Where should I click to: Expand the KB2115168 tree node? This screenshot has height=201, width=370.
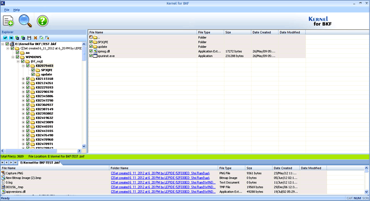tap(23, 79)
